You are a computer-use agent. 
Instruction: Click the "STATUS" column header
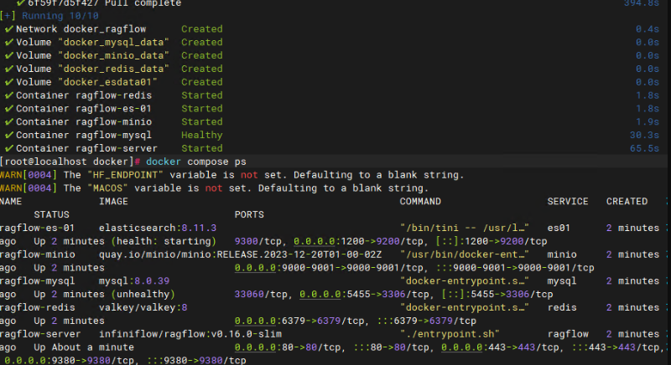tap(51, 214)
